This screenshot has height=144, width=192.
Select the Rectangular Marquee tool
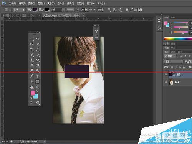(x=31, y=39)
